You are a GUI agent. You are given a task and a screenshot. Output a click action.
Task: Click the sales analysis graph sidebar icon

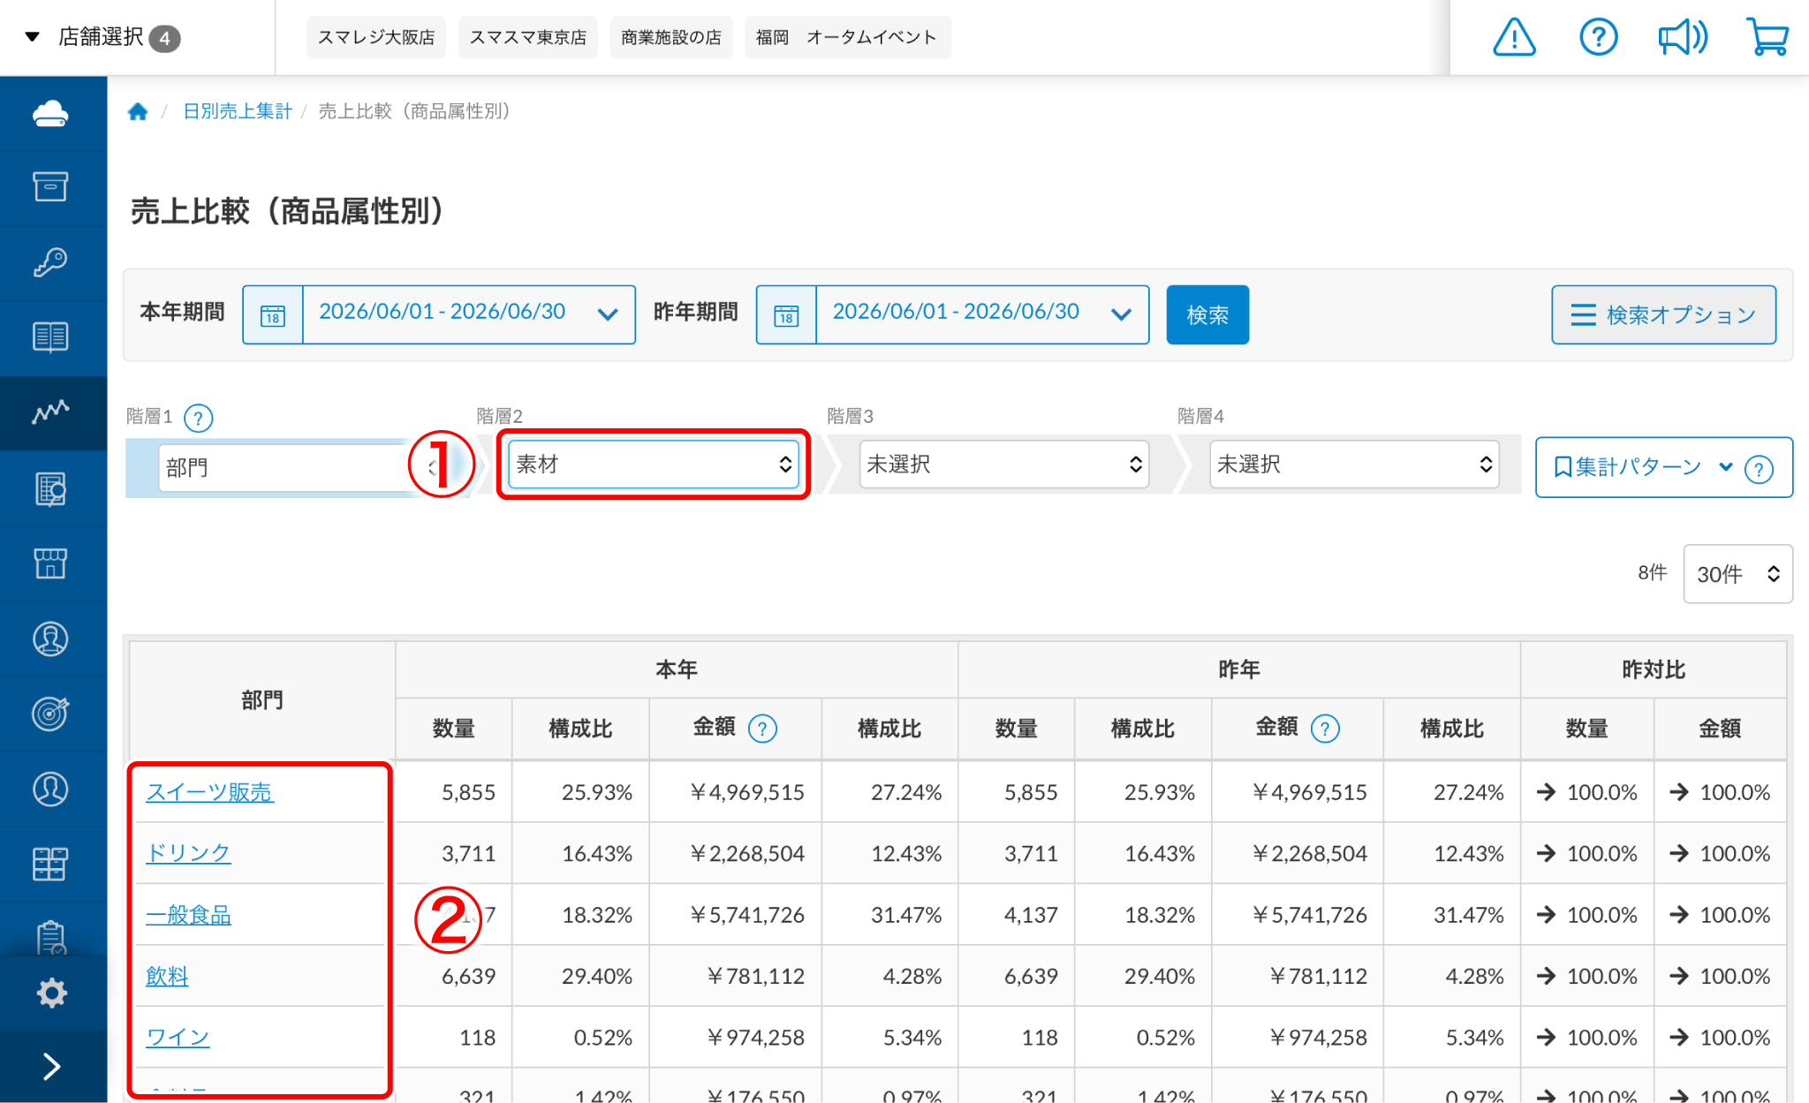(x=51, y=412)
